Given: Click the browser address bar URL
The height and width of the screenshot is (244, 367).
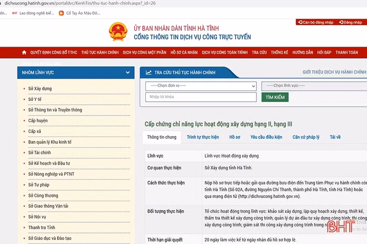Looking at the screenshot, I should (x=80, y=3).
